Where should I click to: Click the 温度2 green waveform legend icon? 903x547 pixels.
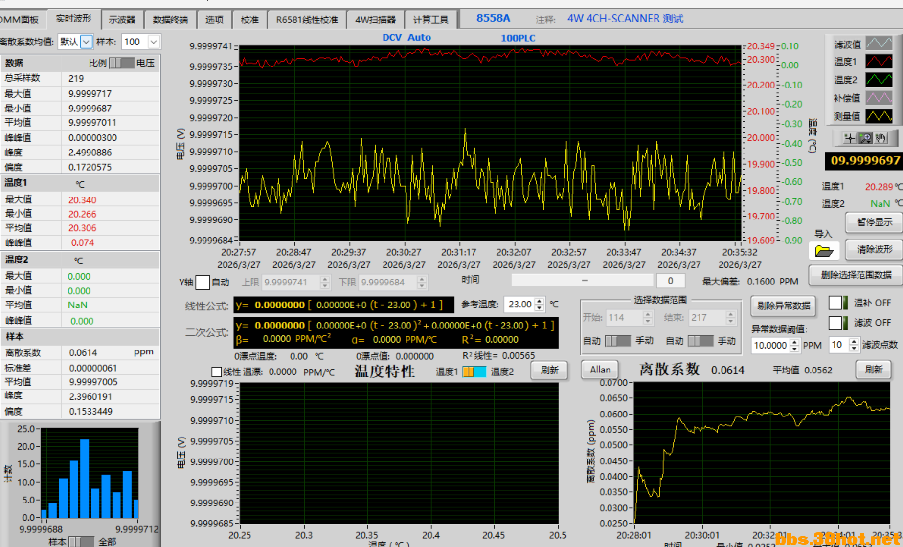(879, 80)
